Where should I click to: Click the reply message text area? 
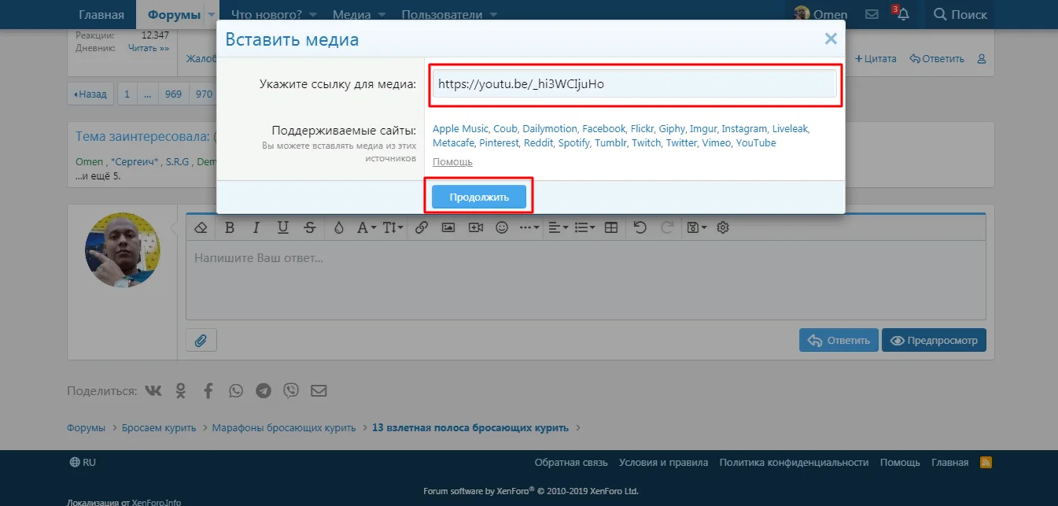[x=585, y=280]
